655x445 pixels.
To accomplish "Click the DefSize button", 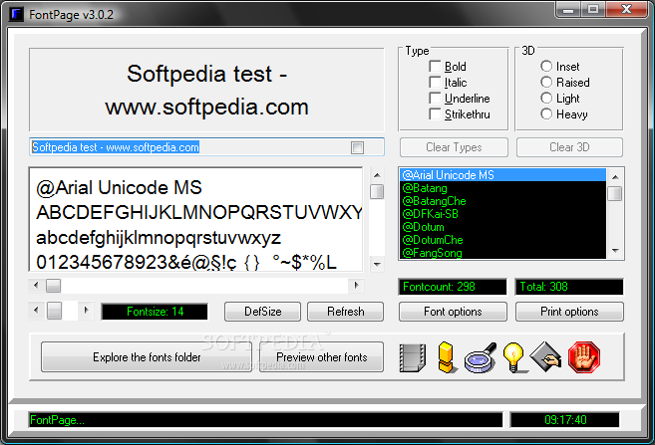I will pyautogui.click(x=262, y=312).
